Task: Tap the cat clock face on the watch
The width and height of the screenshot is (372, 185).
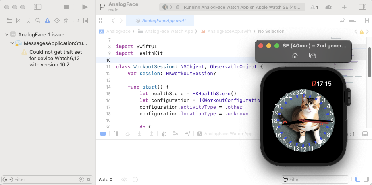Action: (x=303, y=121)
